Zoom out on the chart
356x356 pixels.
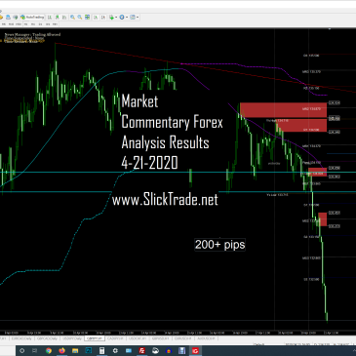coord(80,18)
